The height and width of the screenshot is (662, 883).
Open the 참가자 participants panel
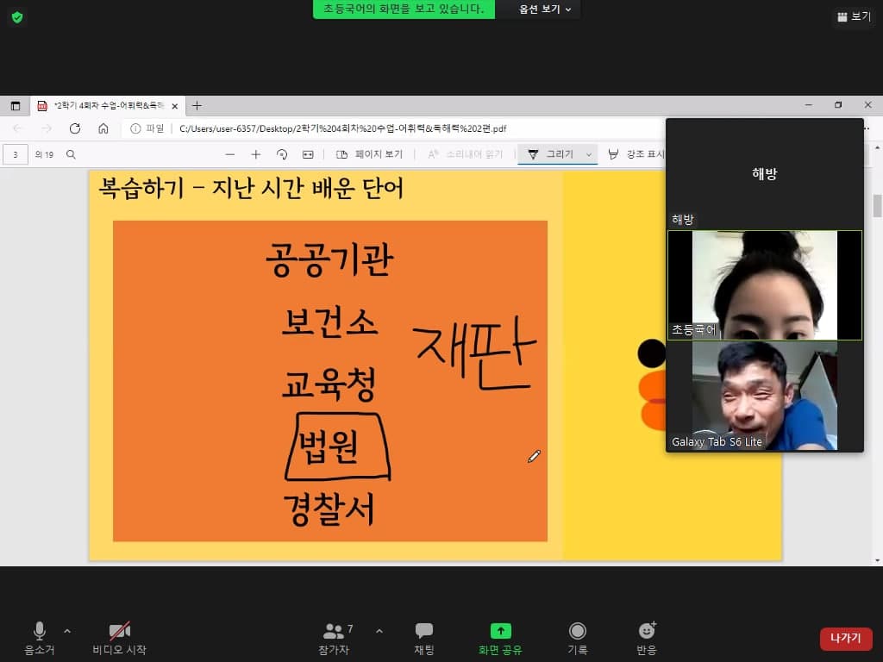335,639
